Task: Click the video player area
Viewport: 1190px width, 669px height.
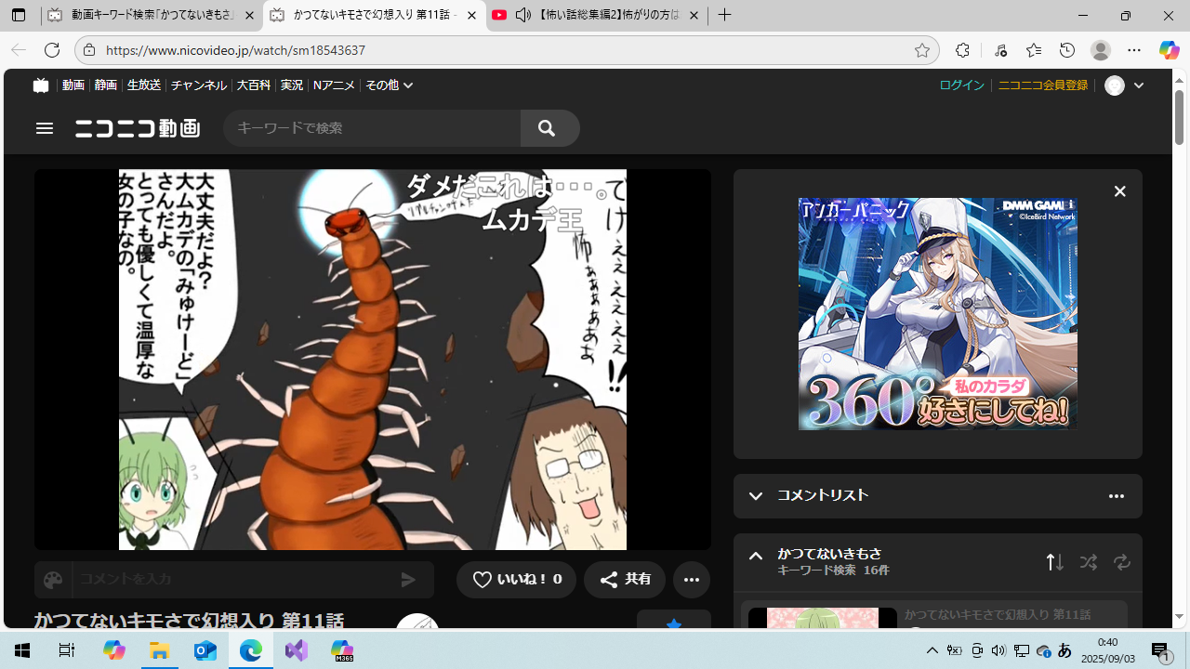Action: pos(372,360)
